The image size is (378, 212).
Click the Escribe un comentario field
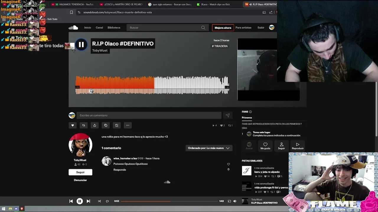(149, 115)
